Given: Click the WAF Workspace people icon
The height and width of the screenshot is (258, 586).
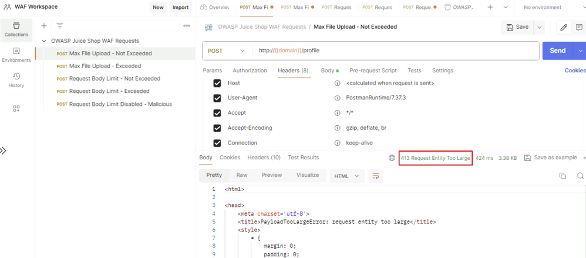Looking at the screenshot, I should pos(7,6).
